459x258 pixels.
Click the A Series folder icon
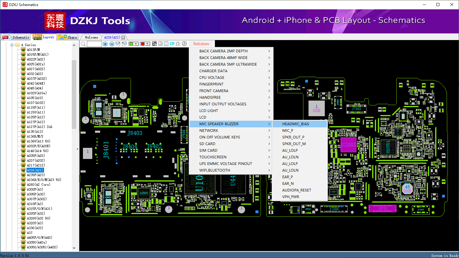(x=17, y=45)
